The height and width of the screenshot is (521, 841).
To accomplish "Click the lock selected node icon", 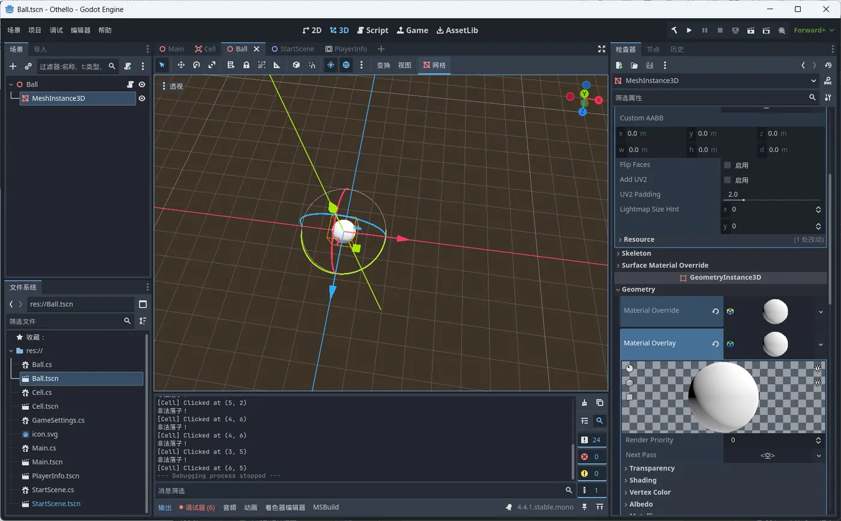I will tap(246, 65).
